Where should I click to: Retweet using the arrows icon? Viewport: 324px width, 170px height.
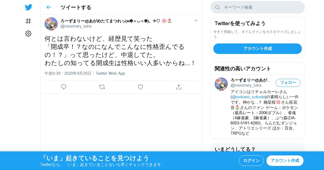tap(102, 87)
